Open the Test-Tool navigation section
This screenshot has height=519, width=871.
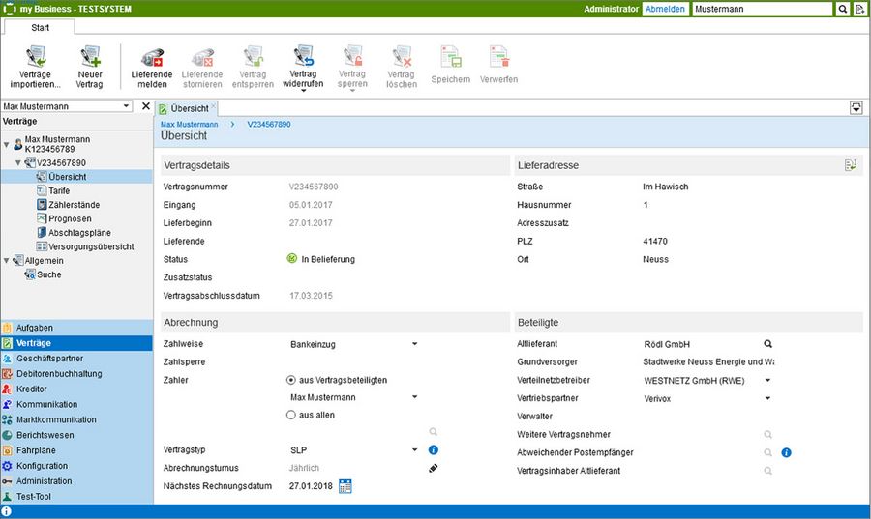pos(76,496)
